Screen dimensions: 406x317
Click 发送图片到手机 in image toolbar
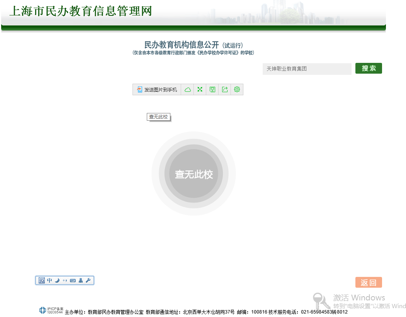(157, 89)
